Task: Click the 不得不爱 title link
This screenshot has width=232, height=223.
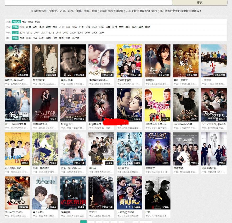Action: (178, 168)
